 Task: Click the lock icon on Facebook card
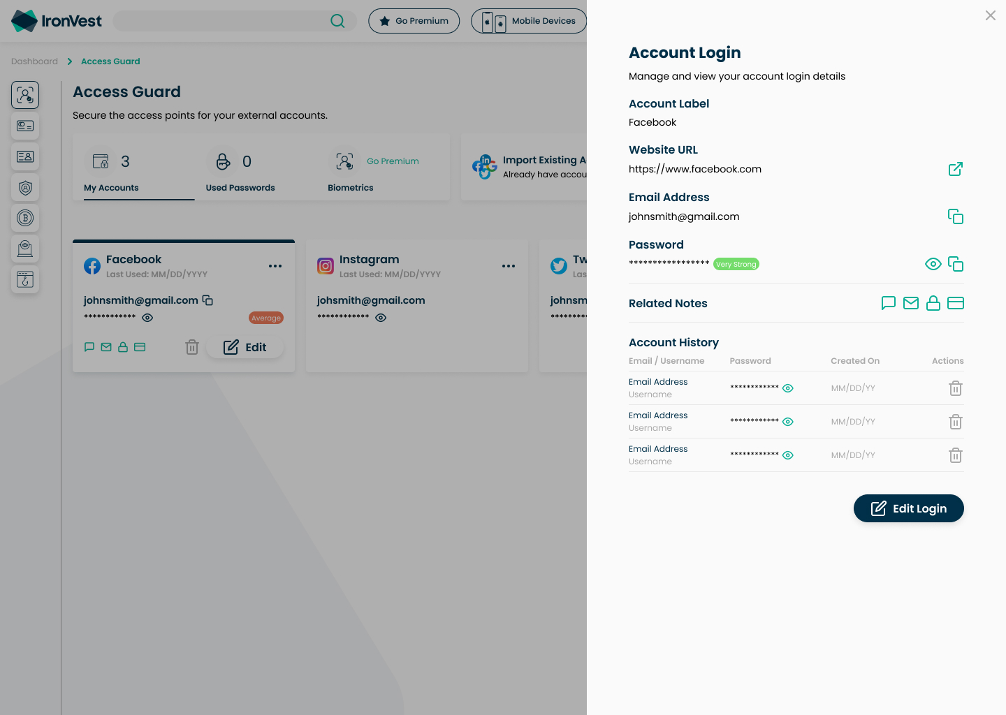[123, 347]
